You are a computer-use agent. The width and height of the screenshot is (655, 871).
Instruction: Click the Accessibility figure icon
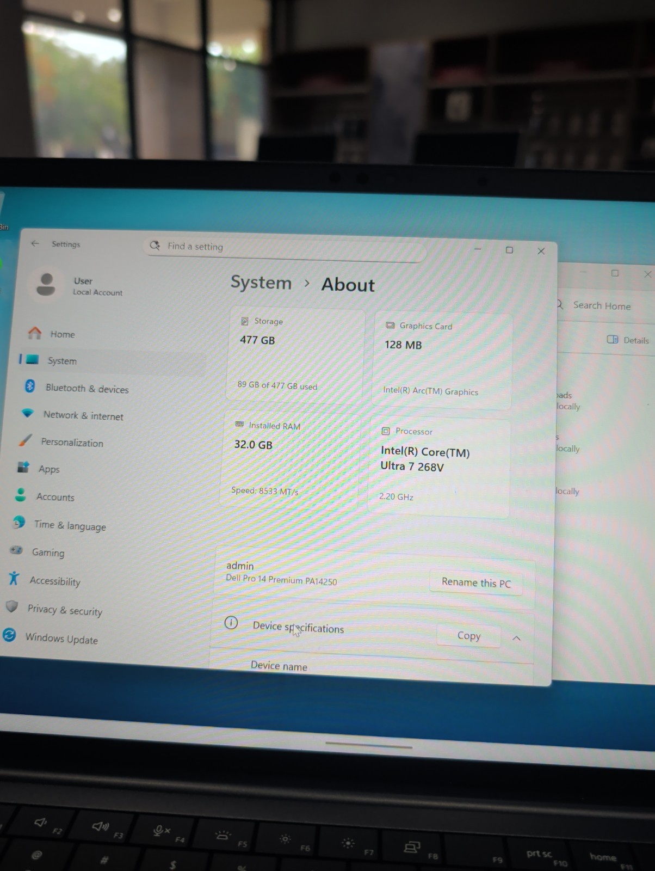click(14, 578)
